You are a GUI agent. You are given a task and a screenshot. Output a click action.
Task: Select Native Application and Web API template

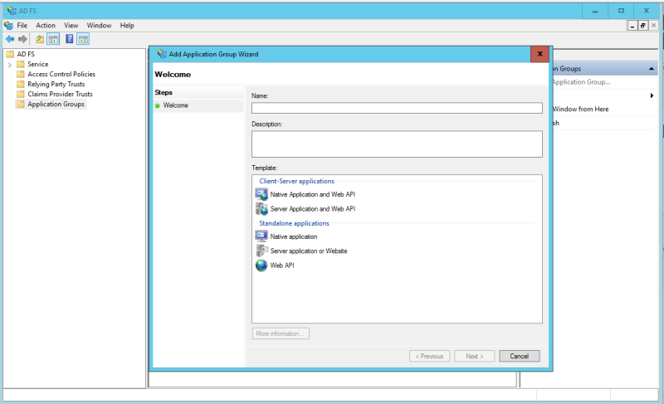tap(313, 194)
